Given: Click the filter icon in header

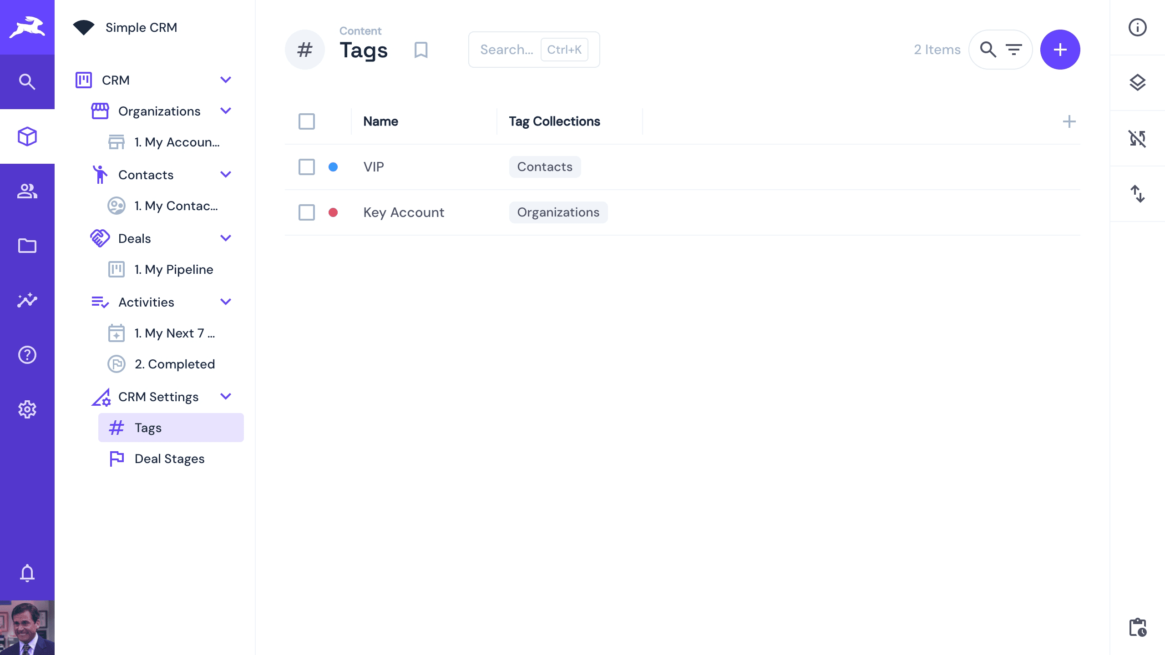Looking at the screenshot, I should point(1014,50).
